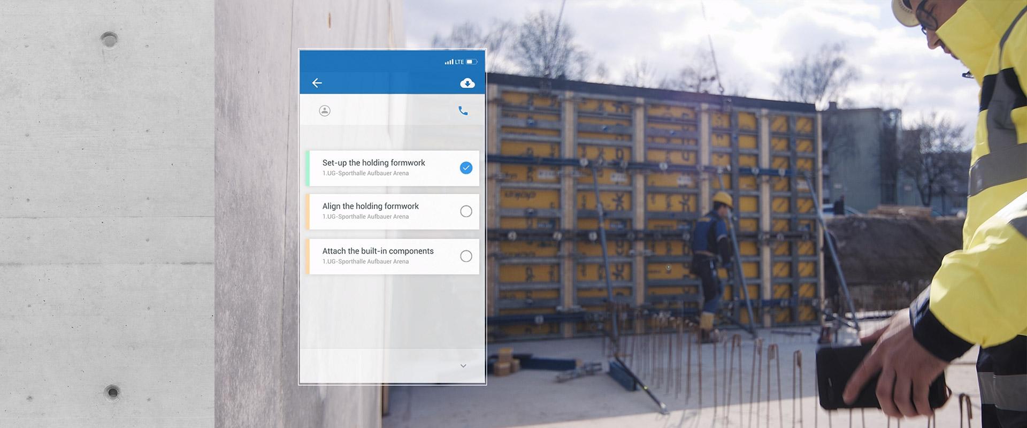This screenshot has width=1027, height=428.
Task: Click location subtitle under Attach task
Action: 365,262
